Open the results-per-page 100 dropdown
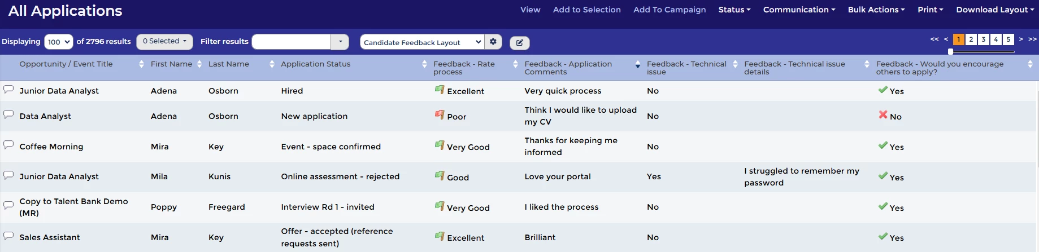Viewport: 1039px width, 252px height. 59,42
